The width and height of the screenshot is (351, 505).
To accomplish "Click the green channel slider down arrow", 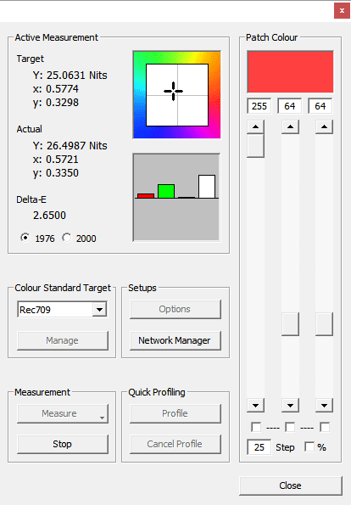I will (290, 406).
